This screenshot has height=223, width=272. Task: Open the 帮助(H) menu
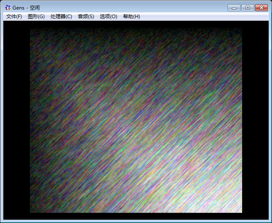[131, 17]
